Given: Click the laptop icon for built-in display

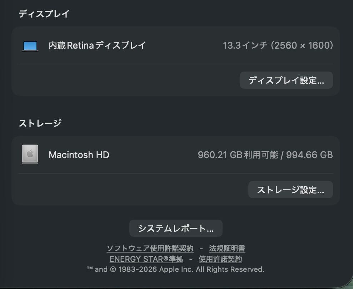Looking at the screenshot, I should [30, 46].
